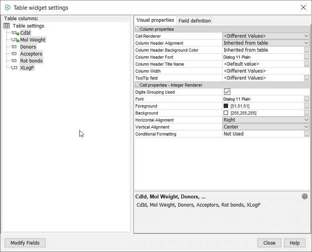Click the XLogP decimal type icon
Screen dimensions: 312x252
[x=14, y=68]
